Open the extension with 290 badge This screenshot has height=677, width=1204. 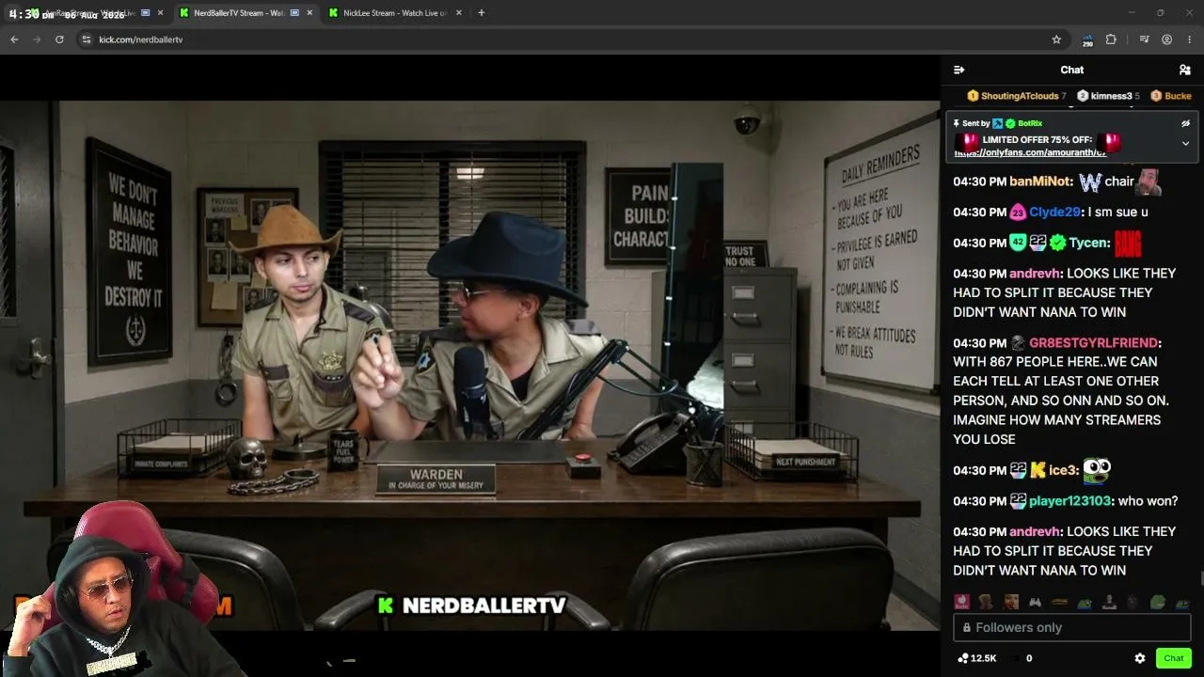(x=1087, y=39)
